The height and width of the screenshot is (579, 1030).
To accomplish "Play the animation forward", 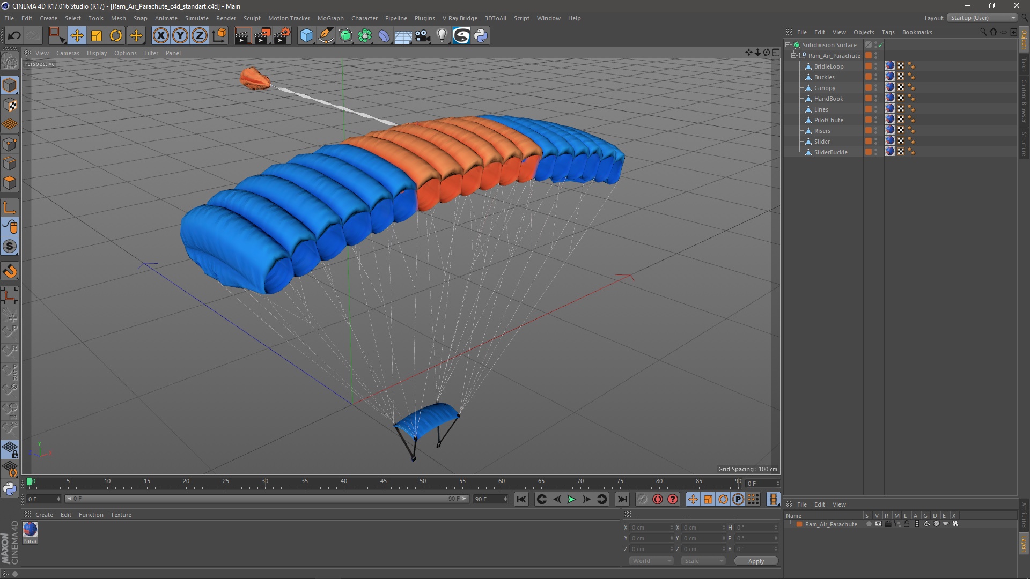I will click(571, 499).
